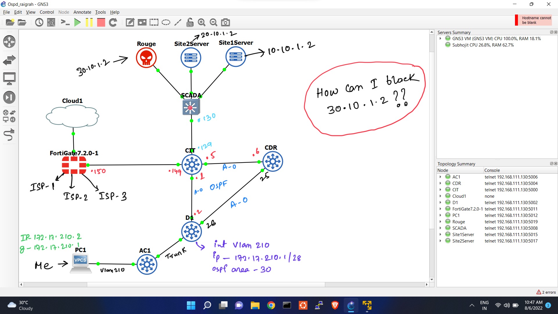Viewport: 558px width, 314px height.
Task: Click the Console column header
Action: point(492,170)
